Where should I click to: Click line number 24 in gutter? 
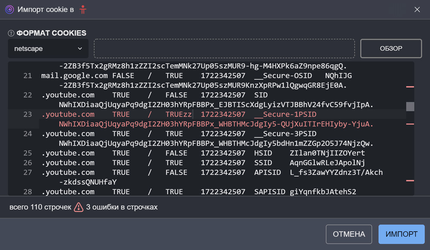[x=28, y=134]
